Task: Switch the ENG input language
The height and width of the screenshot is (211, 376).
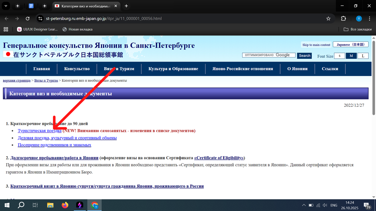Action: click(x=334, y=205)
